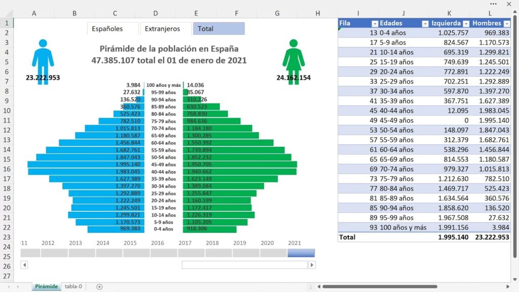The image size is (519, 292).
Task: Add a new sheet with plus icon
Action: (99, 286)
